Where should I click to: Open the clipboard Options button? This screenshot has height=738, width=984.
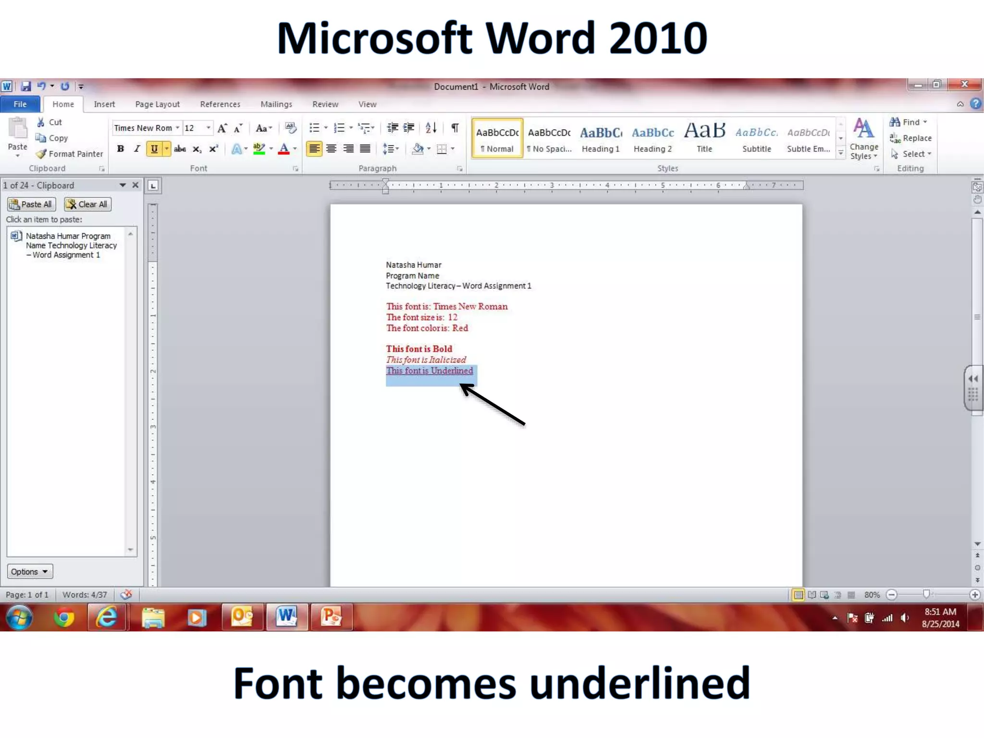pyautogui.click(x=30, y=571)
